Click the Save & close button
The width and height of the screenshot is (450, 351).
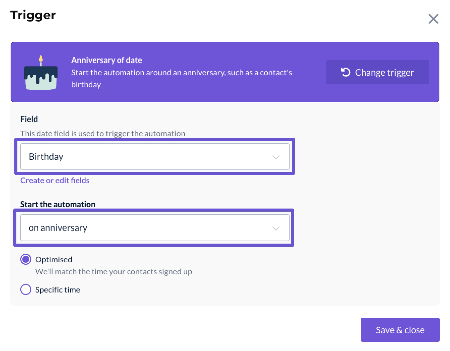[x=400, y=330]
